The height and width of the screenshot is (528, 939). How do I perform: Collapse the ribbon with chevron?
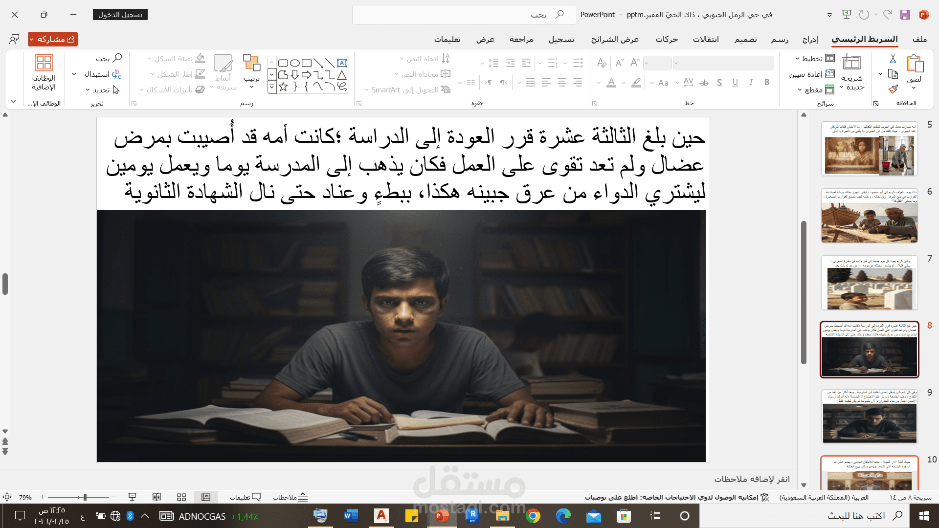(13, 101)
